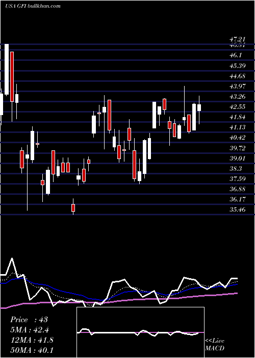Select the 41.13 price level label

237,127
